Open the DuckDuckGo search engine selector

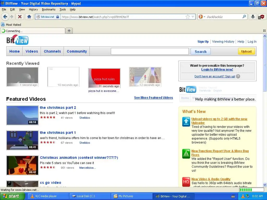[x=202, y=17]
